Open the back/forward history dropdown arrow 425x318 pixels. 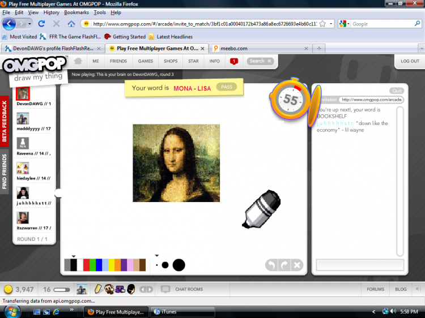(29, 24)
